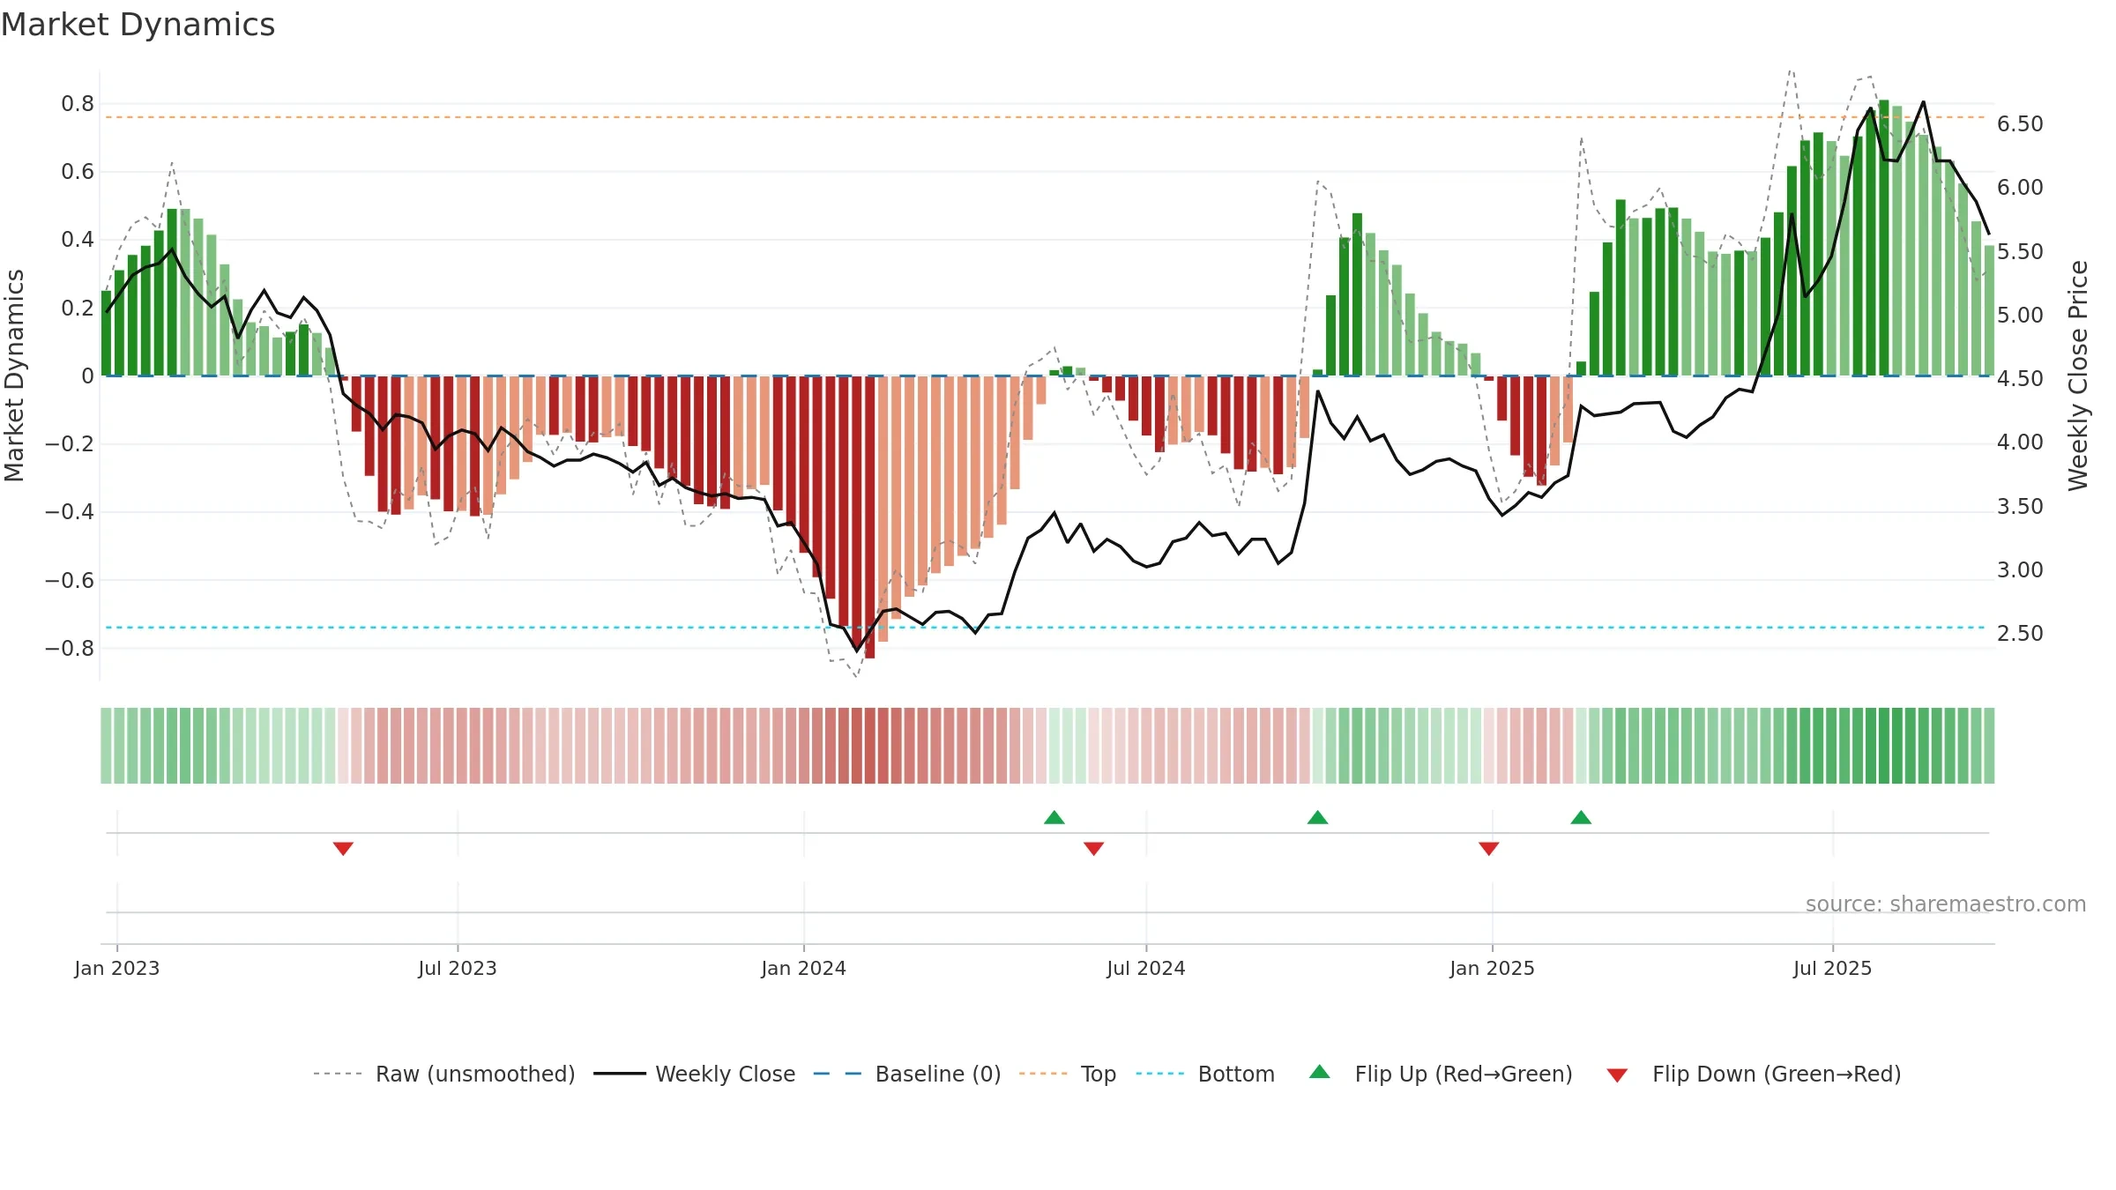The height and width of the screenshot is (1190, 2116).
Task: Click the 4.50 right axis price label
Action: [2021, 379]
